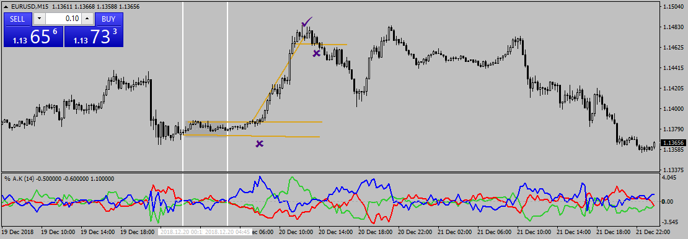Click price scale value 1.13375

tap(674, 170)
